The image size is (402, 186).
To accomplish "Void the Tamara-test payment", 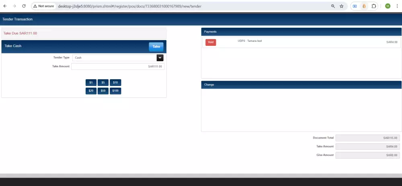I will 211,42.
